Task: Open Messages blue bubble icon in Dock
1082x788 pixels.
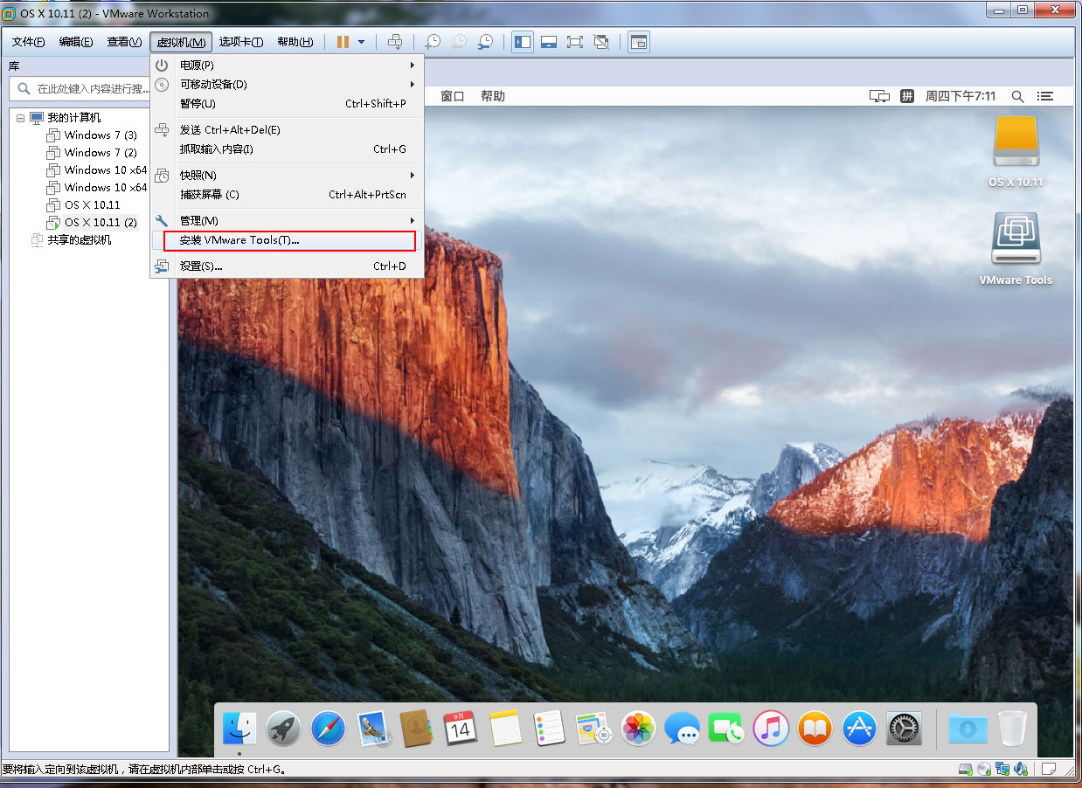Action: click(x=682, y=728)
